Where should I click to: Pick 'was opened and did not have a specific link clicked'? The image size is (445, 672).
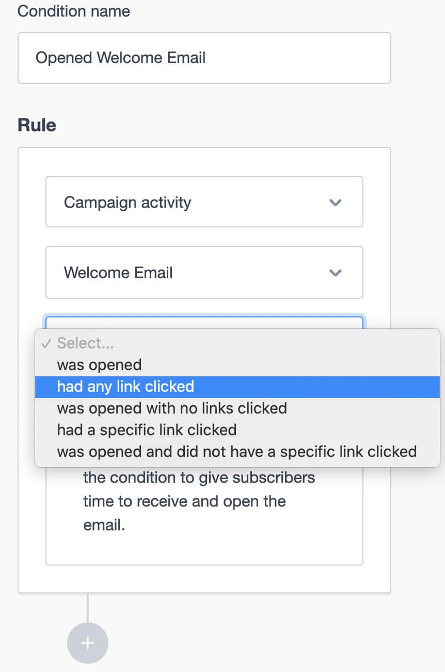tap(237, 452)
